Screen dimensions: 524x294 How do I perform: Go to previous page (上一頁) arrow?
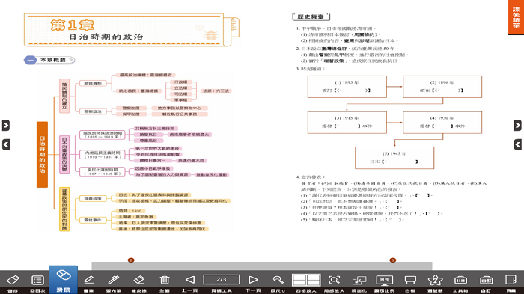click(190, 280)
